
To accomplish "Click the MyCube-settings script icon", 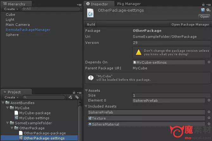I will [16, 118].
